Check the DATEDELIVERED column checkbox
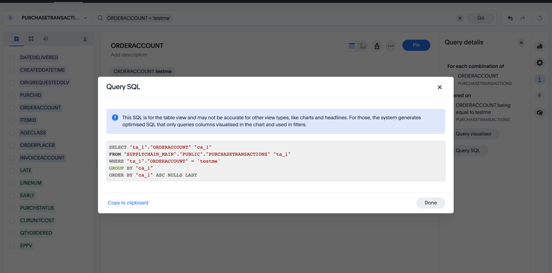The width and height of the screenshot is (552, 273). coord(12,58)
